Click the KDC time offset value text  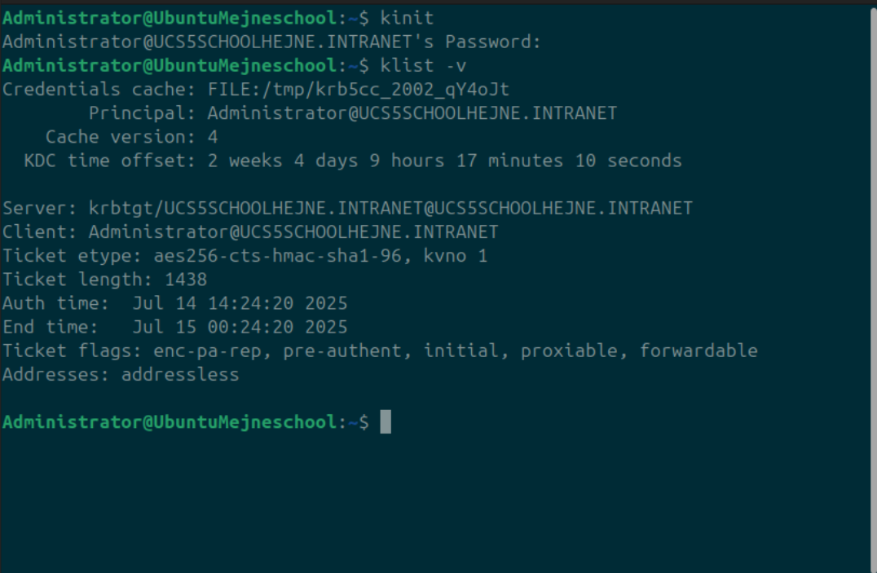coord(445,161)
